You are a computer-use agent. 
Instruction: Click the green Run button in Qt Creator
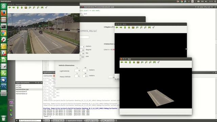(11, 110)
